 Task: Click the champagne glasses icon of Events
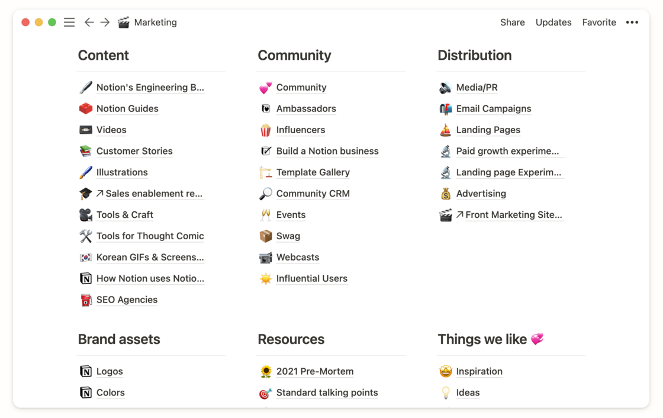[266, 215]
